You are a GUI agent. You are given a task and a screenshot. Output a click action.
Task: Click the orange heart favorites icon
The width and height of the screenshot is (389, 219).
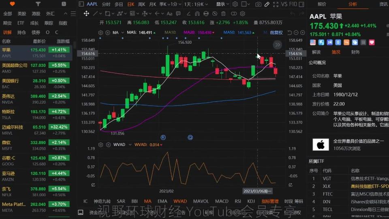click(x=12, y=4)
